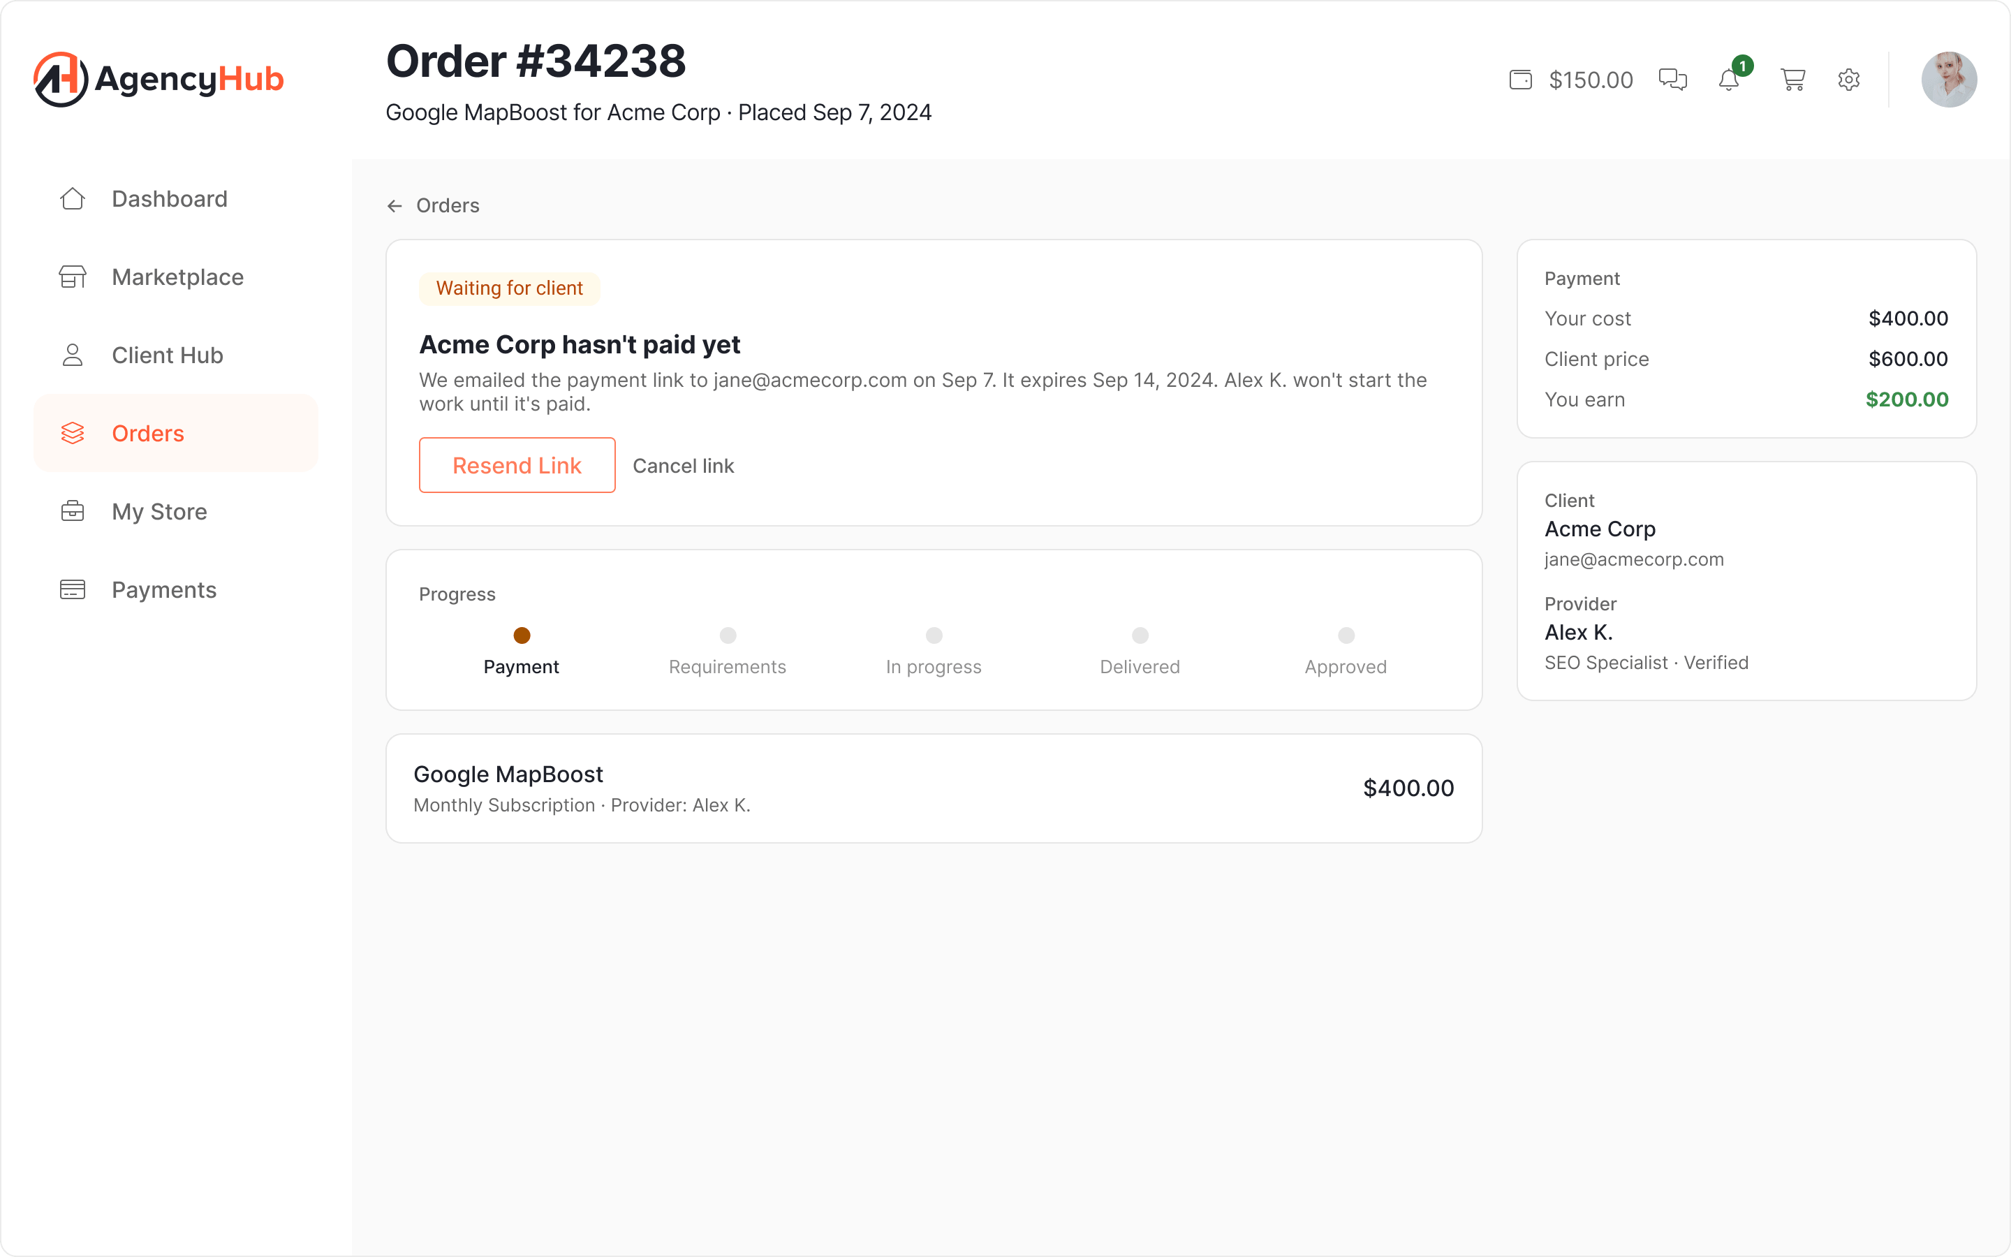The image size is (2011, 1257).
Task: Click the Resend Link button
Action: coord(517,464)
